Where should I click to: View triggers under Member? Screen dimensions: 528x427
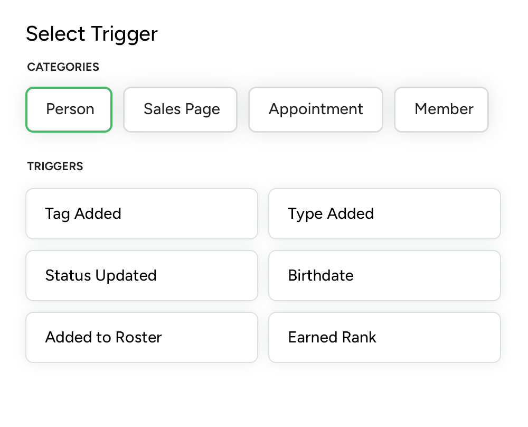442,109
